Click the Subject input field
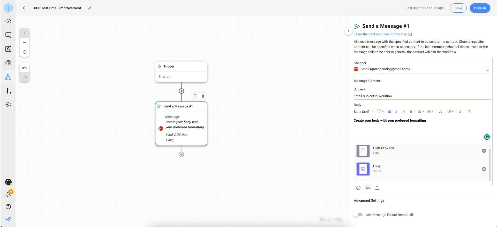This screenshot has height=227, width=497. (x=422, y=96)
